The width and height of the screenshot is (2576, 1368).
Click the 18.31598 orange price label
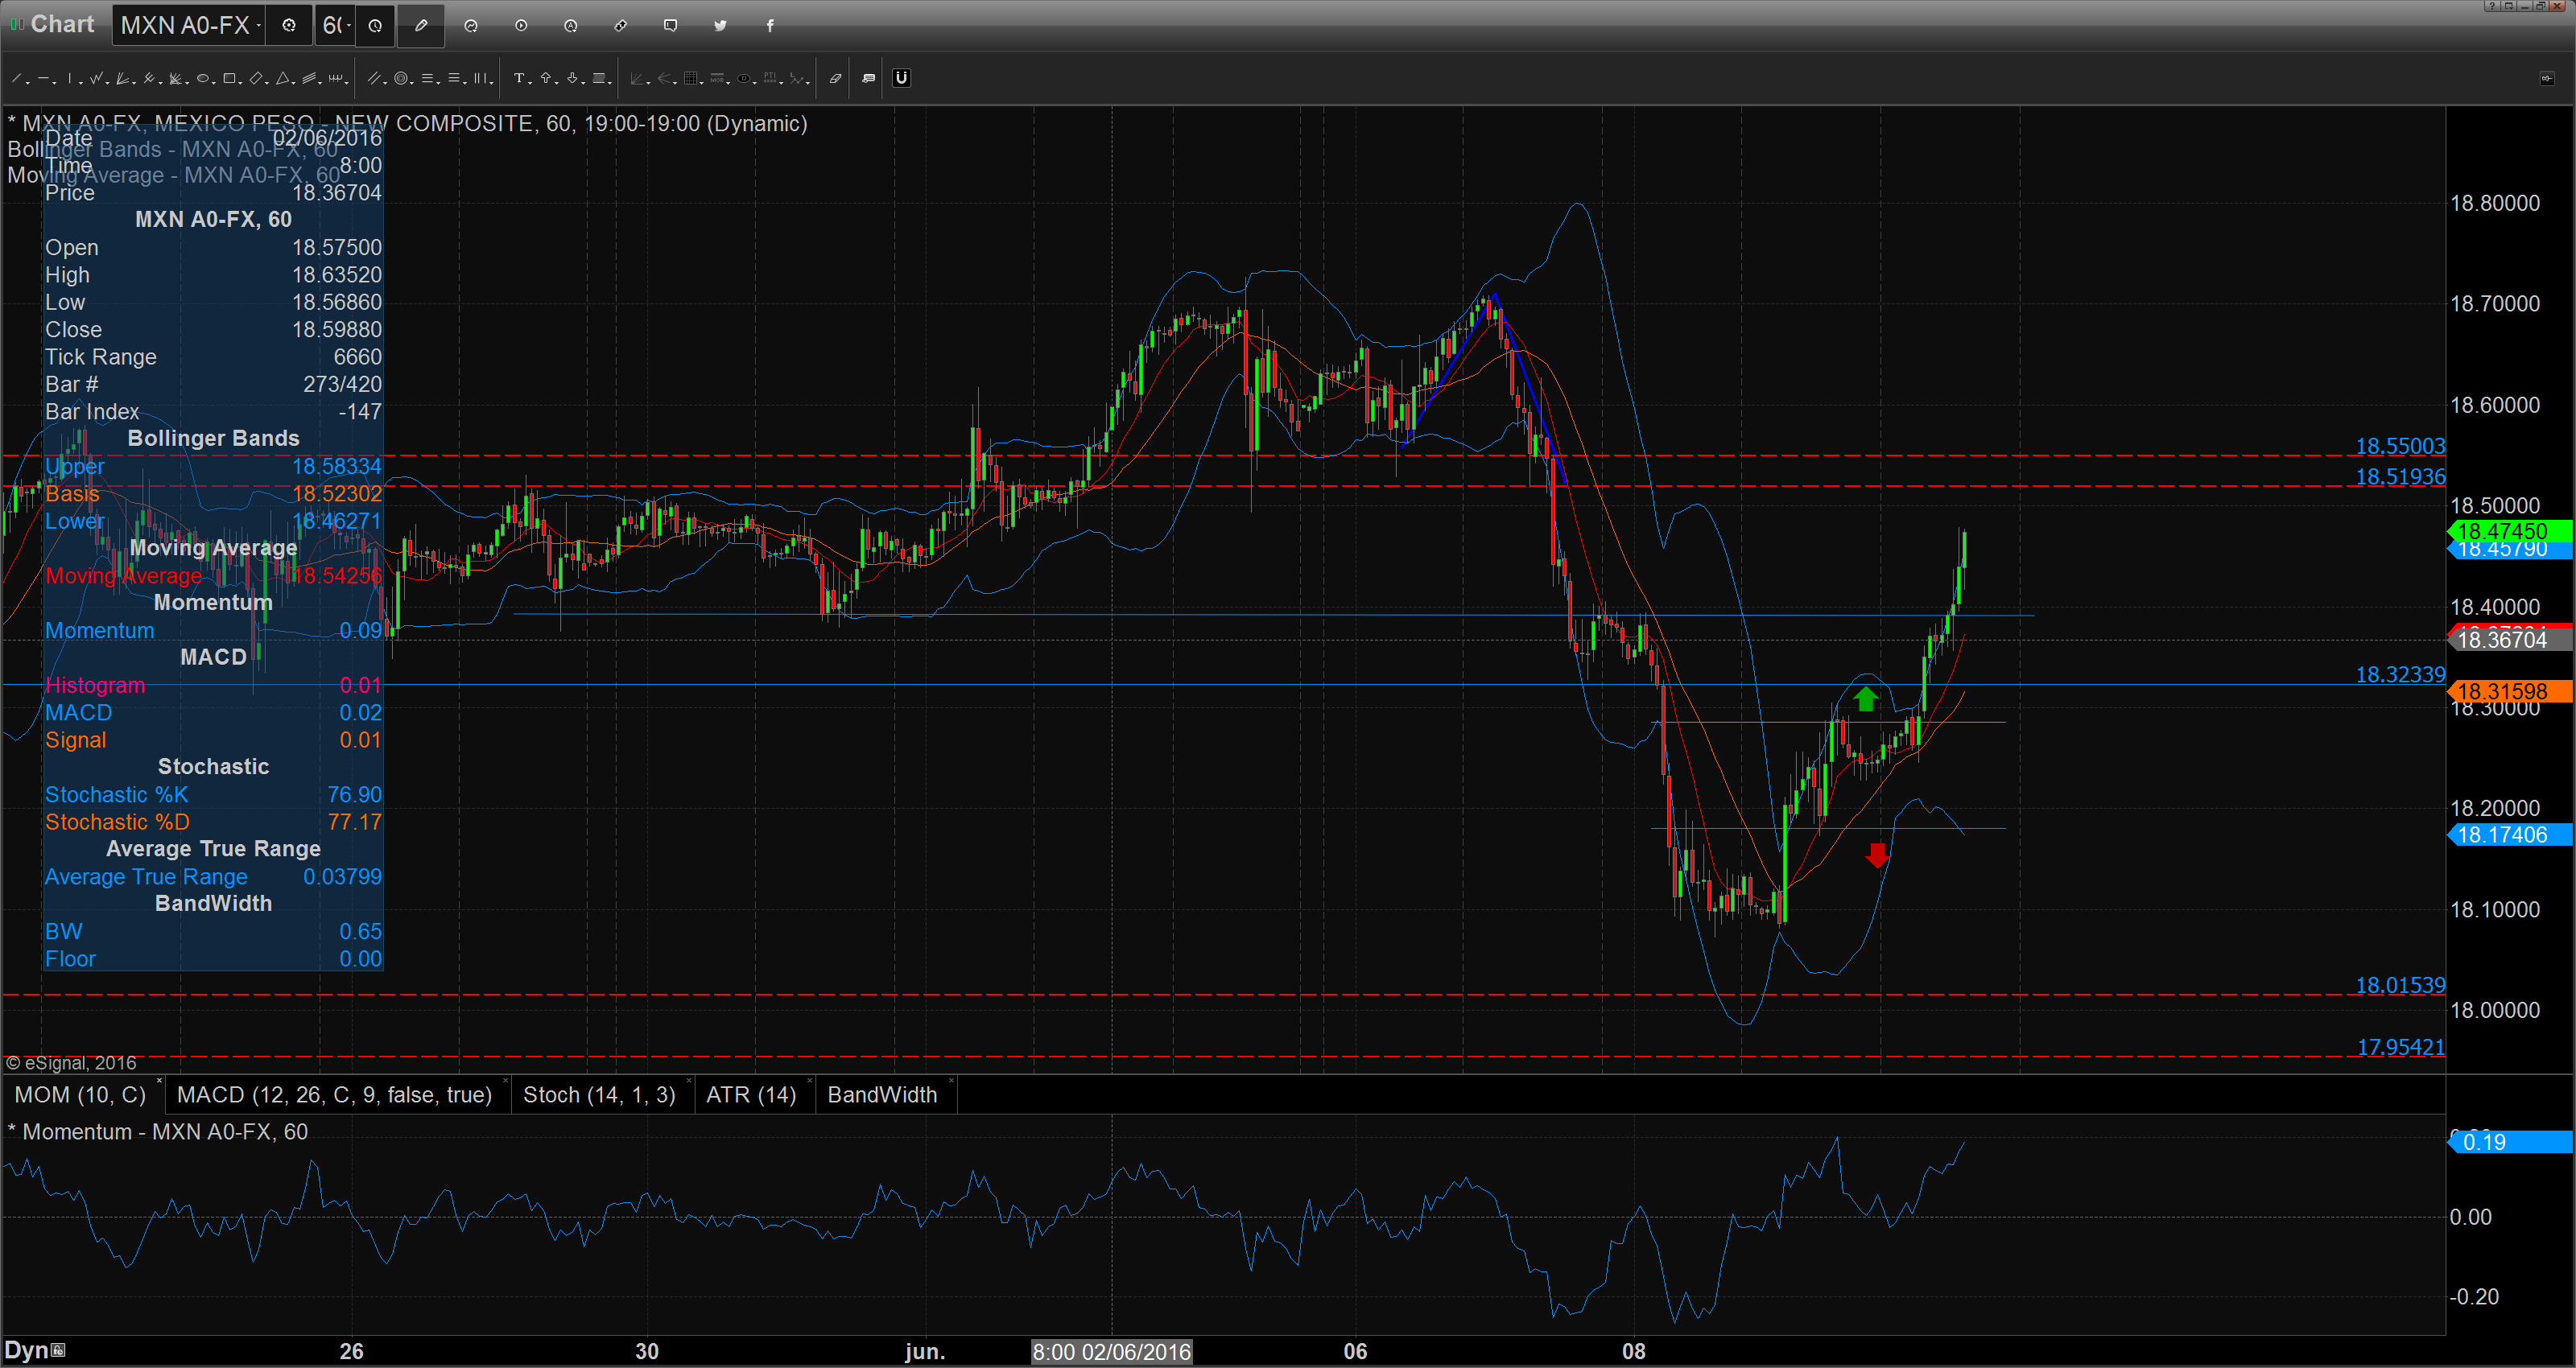click(2510, 691)
